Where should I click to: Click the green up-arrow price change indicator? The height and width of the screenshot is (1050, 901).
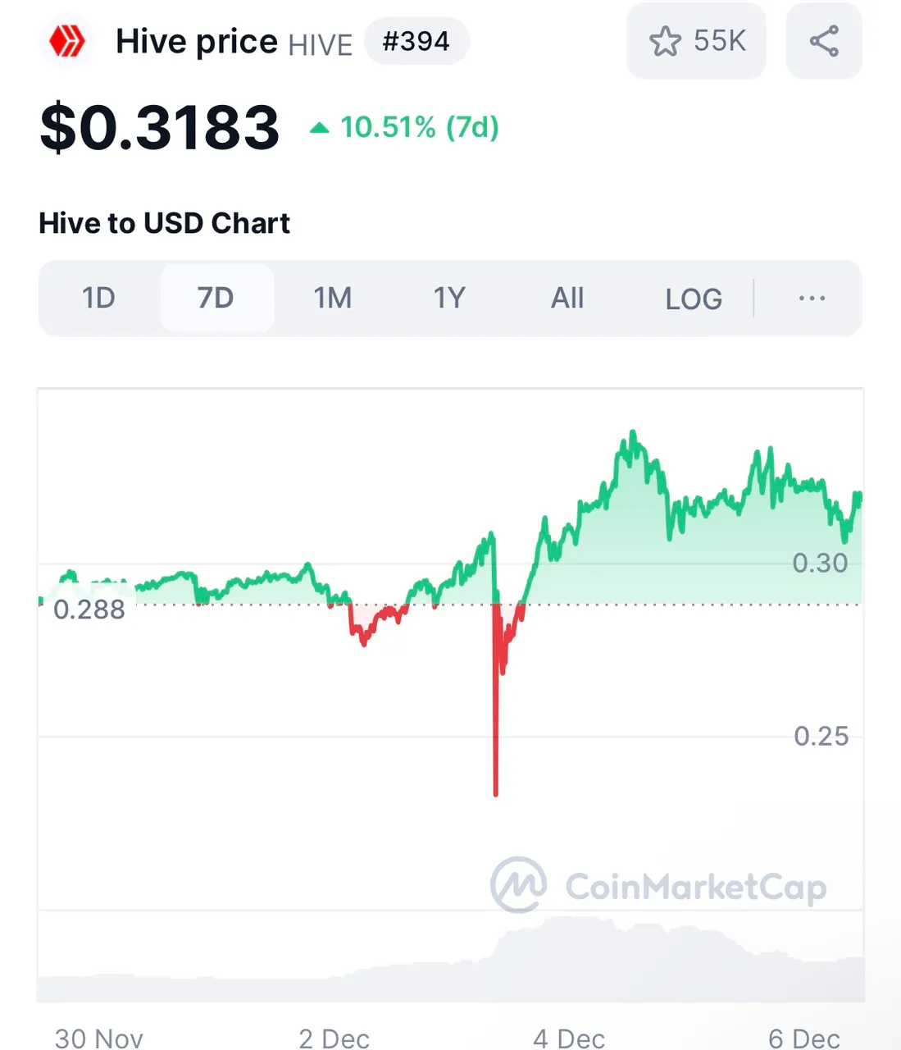pos(320,128)
